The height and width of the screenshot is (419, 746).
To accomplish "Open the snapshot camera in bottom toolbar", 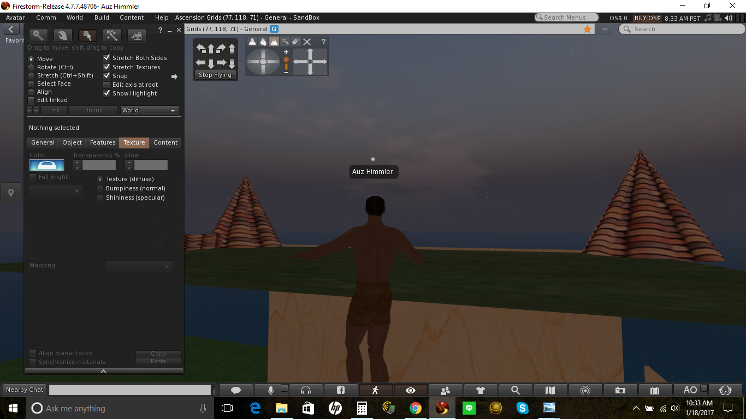I will [620, 390].
